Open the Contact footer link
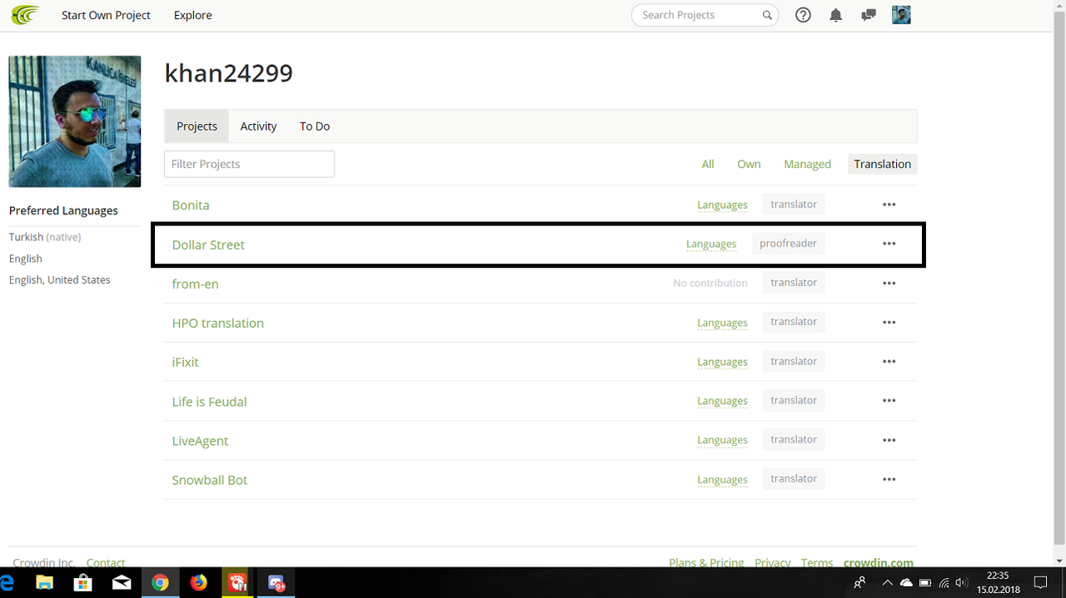This screenshot has height=598, width=1066. (106, 562)
